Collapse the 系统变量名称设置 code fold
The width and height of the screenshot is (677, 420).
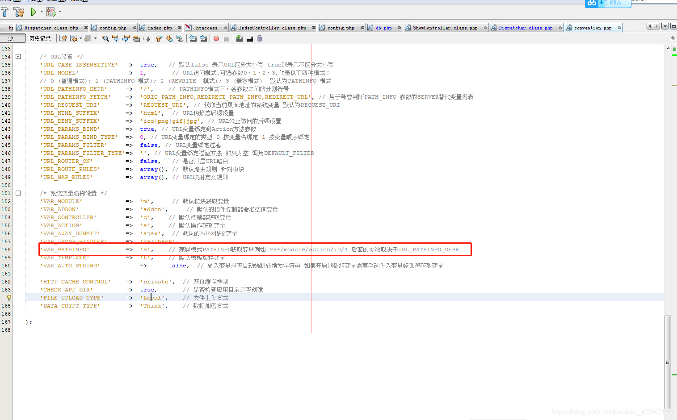click(x=18, y=193)
